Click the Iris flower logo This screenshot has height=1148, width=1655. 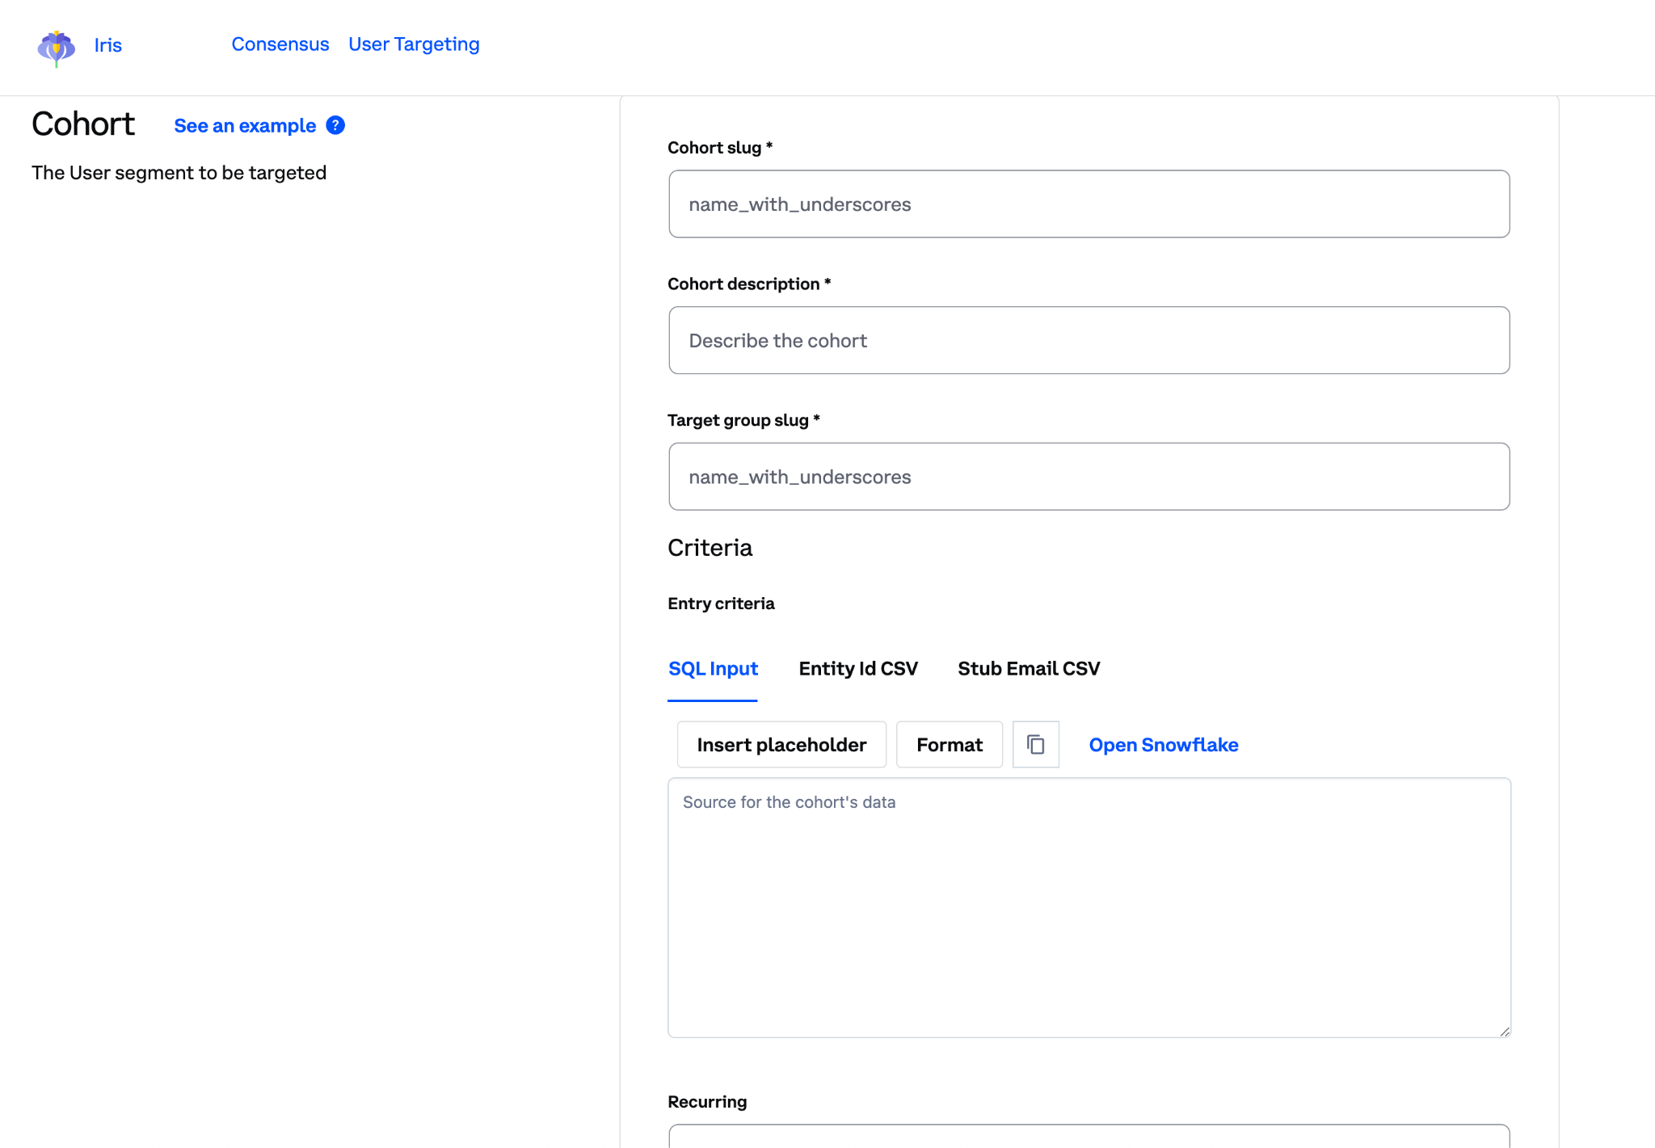click(56, 47)
